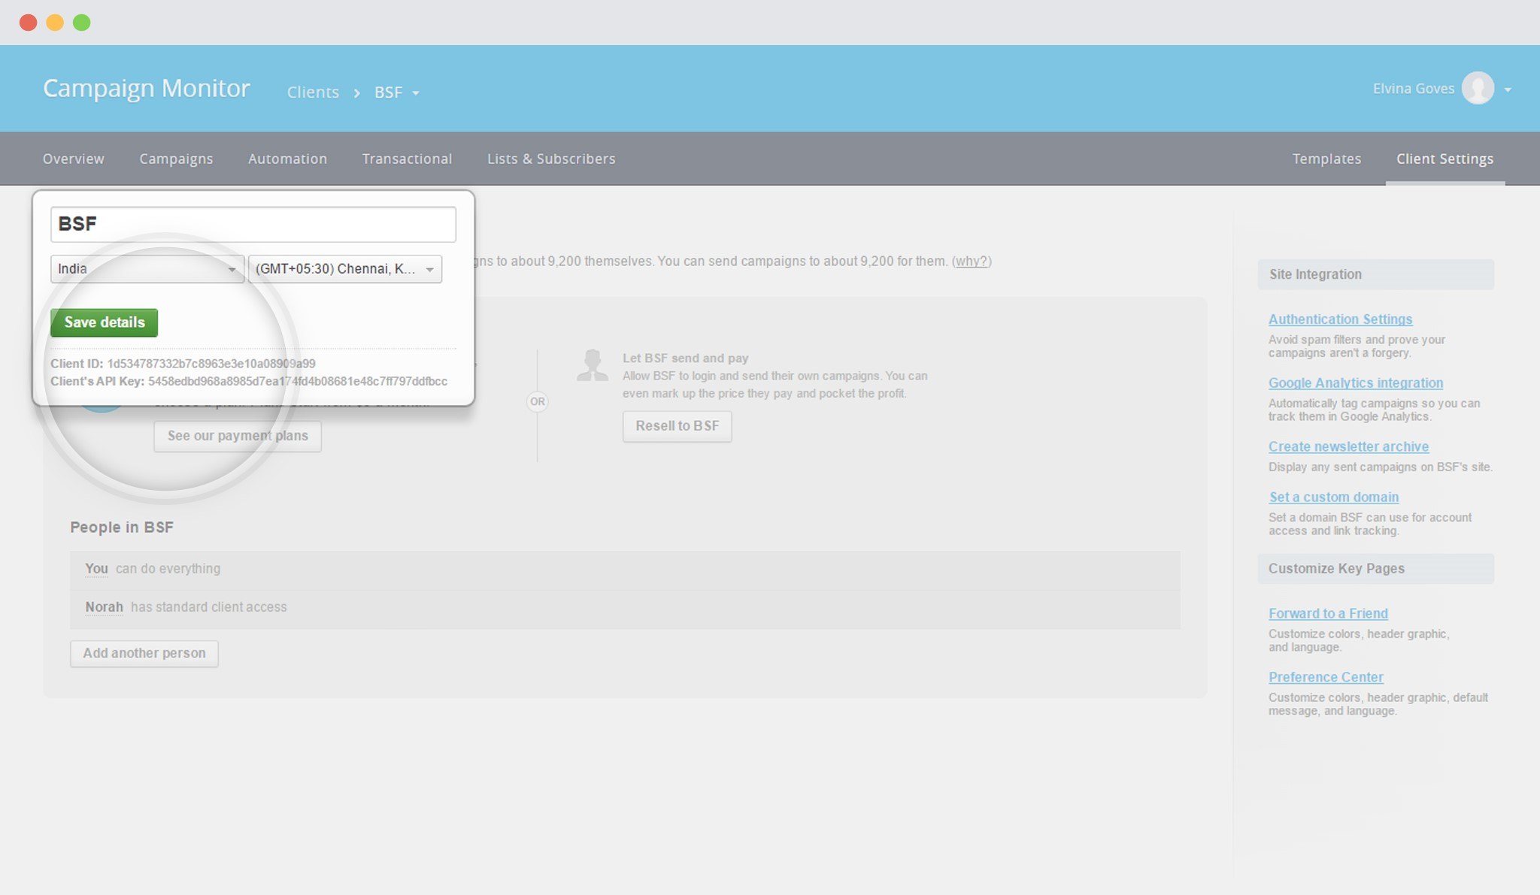Click the Authentication Settings icon
This screenshot has width=1540, height=895.
[x=1340, y=319]
